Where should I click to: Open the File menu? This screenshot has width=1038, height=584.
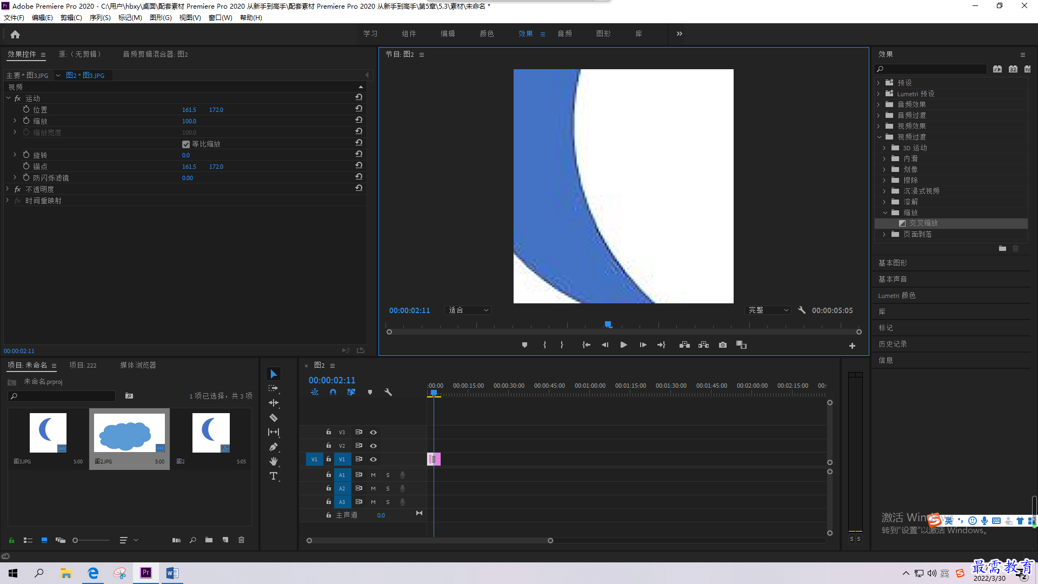coord(14,18)
